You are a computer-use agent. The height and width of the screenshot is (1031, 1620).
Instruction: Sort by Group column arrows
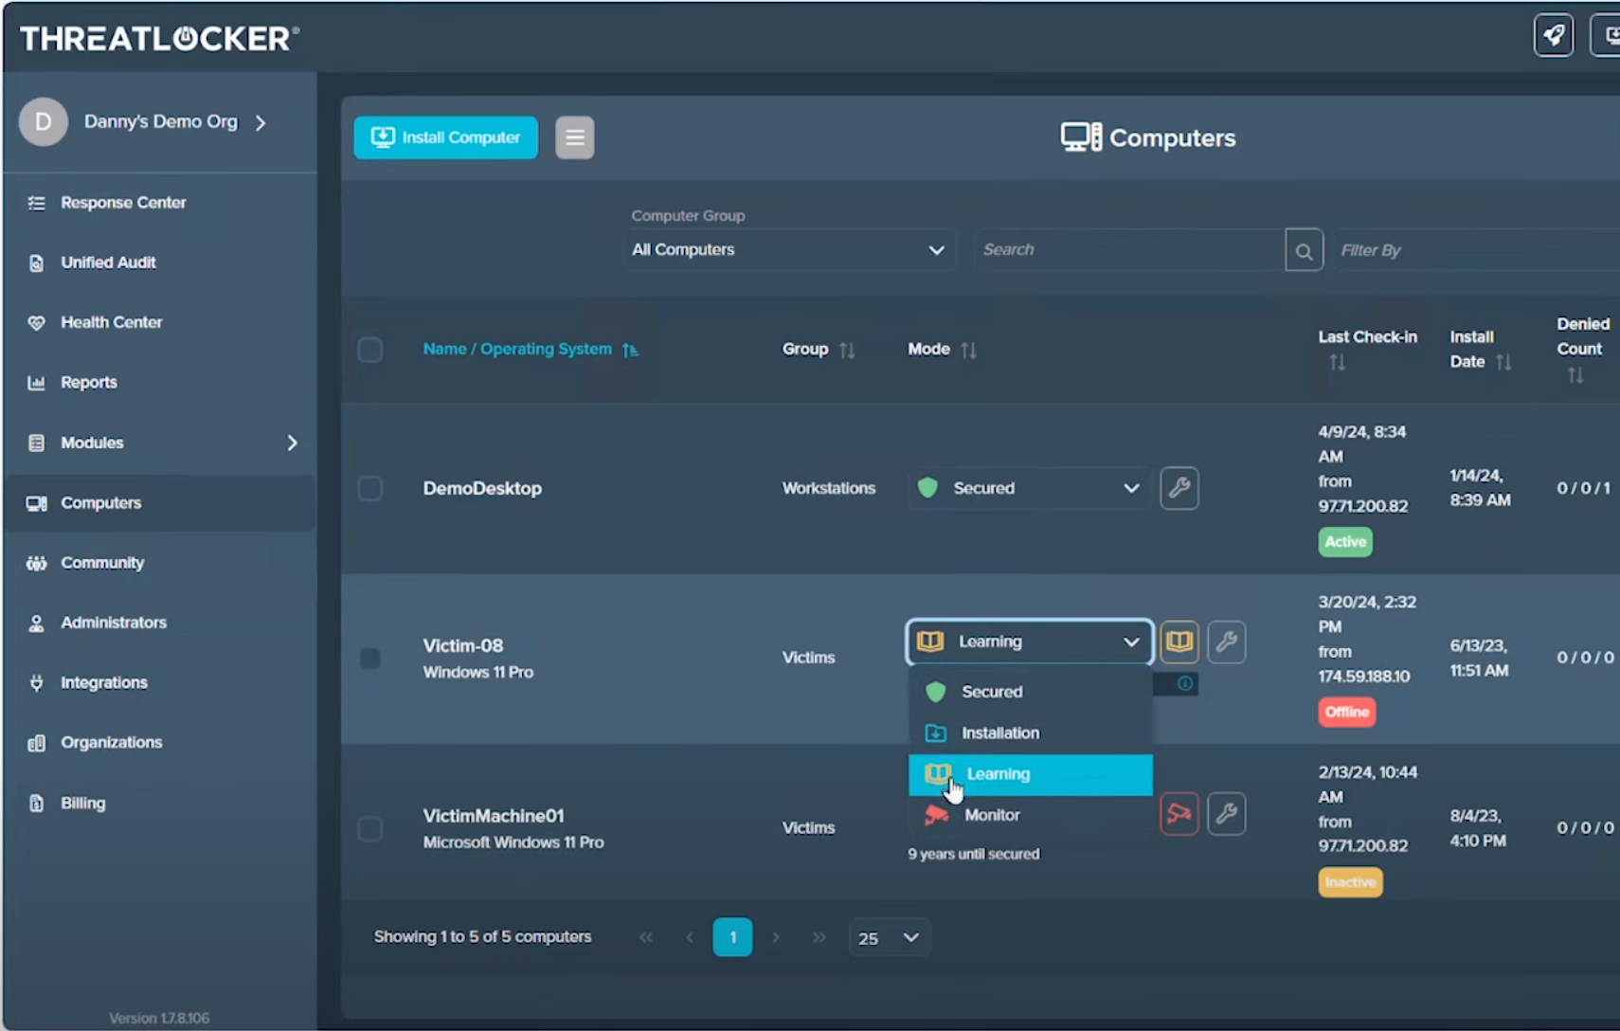(847, 350)
